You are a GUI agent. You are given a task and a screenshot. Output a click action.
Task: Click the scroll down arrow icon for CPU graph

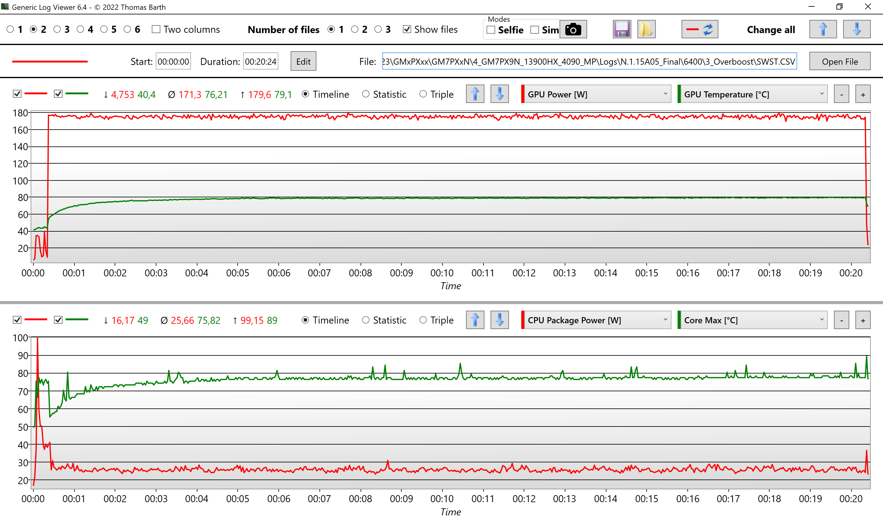pos(499,320)
